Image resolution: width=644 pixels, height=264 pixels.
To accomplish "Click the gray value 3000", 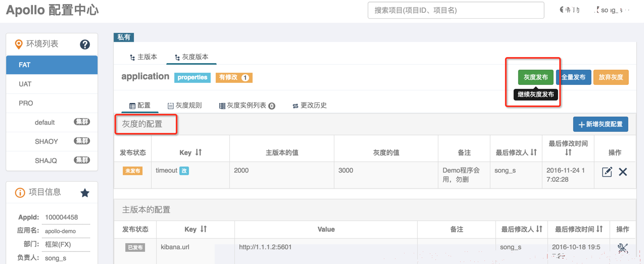I will 345,171.
